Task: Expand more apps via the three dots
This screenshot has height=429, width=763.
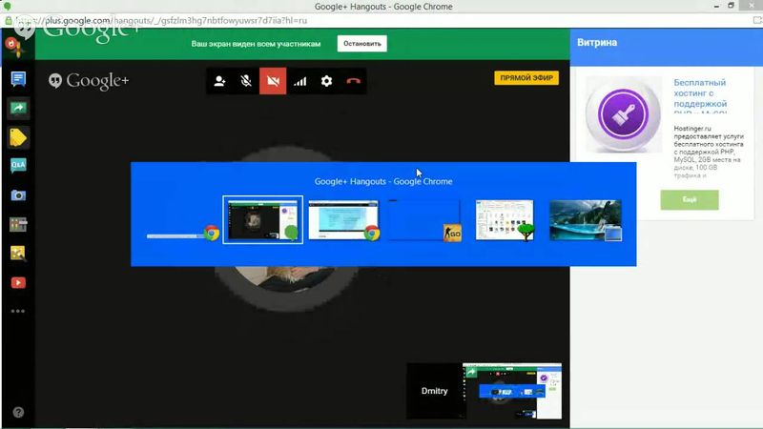Action: (x=17, y=311)
